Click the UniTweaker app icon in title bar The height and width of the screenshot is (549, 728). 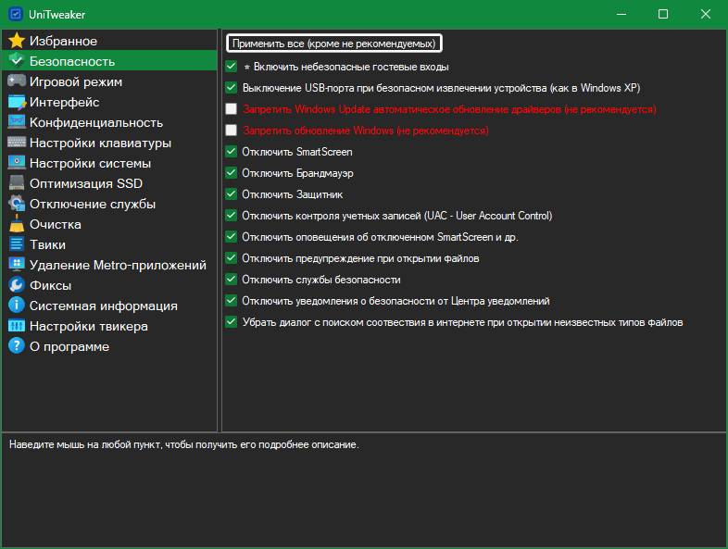click(16, 14)
